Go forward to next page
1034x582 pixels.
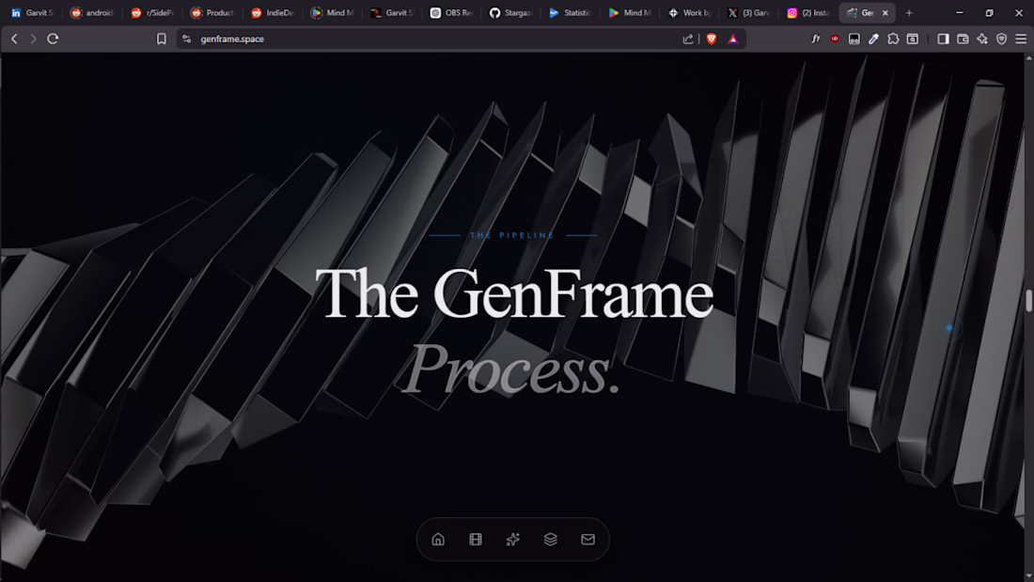click(33, 39)
